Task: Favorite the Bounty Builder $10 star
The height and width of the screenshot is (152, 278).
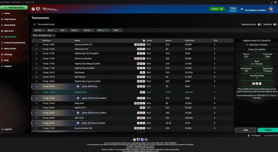Action: click(37, 45)
